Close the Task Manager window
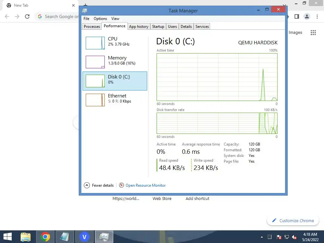The height and width of the screenshot is (243, 324). [x=278, y=9]
